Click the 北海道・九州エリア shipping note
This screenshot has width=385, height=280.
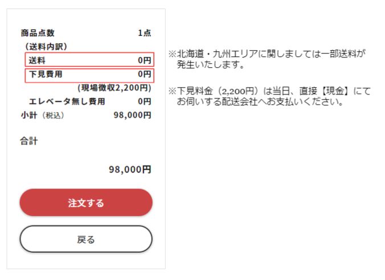(x=268, y=59)
